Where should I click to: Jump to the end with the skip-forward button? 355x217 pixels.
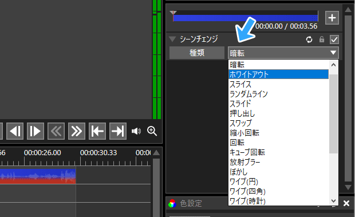coord(118,131)
